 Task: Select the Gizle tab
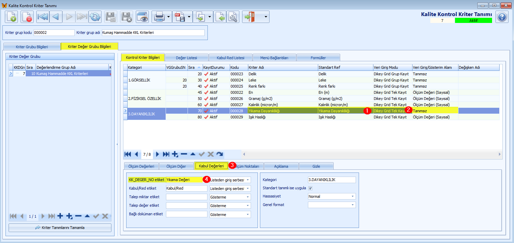pyautogui.click(x=316, y=166)
